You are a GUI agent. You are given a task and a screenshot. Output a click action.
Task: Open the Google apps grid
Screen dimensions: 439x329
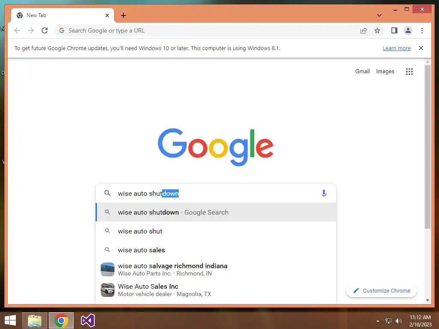coord(409,72)
